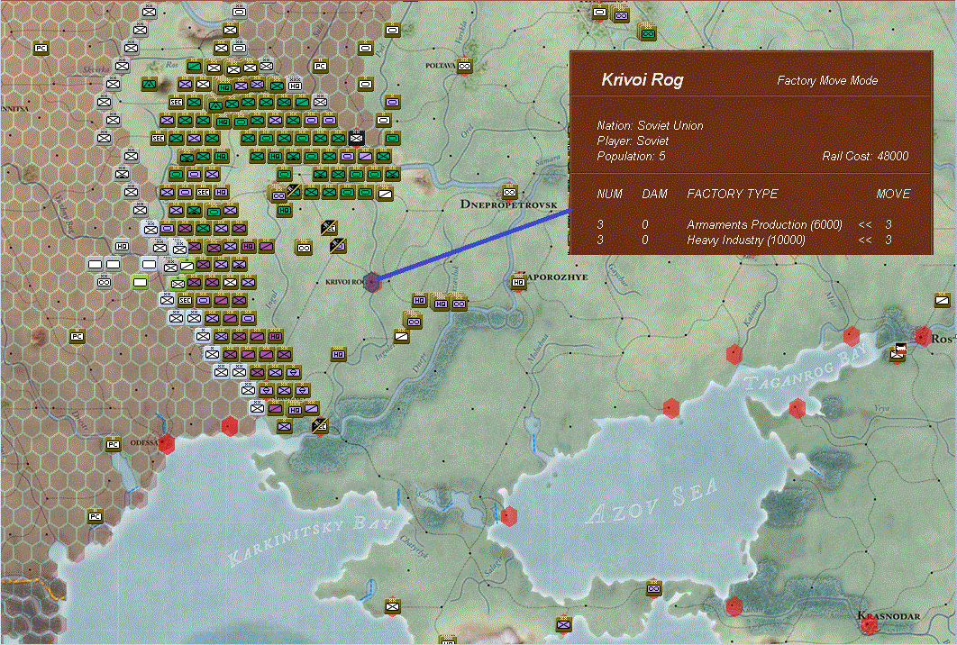This screenshot has width=957, height=645.
Task: Select the white cavalry unit at the far right edge
Action: [x=942, y=300]
